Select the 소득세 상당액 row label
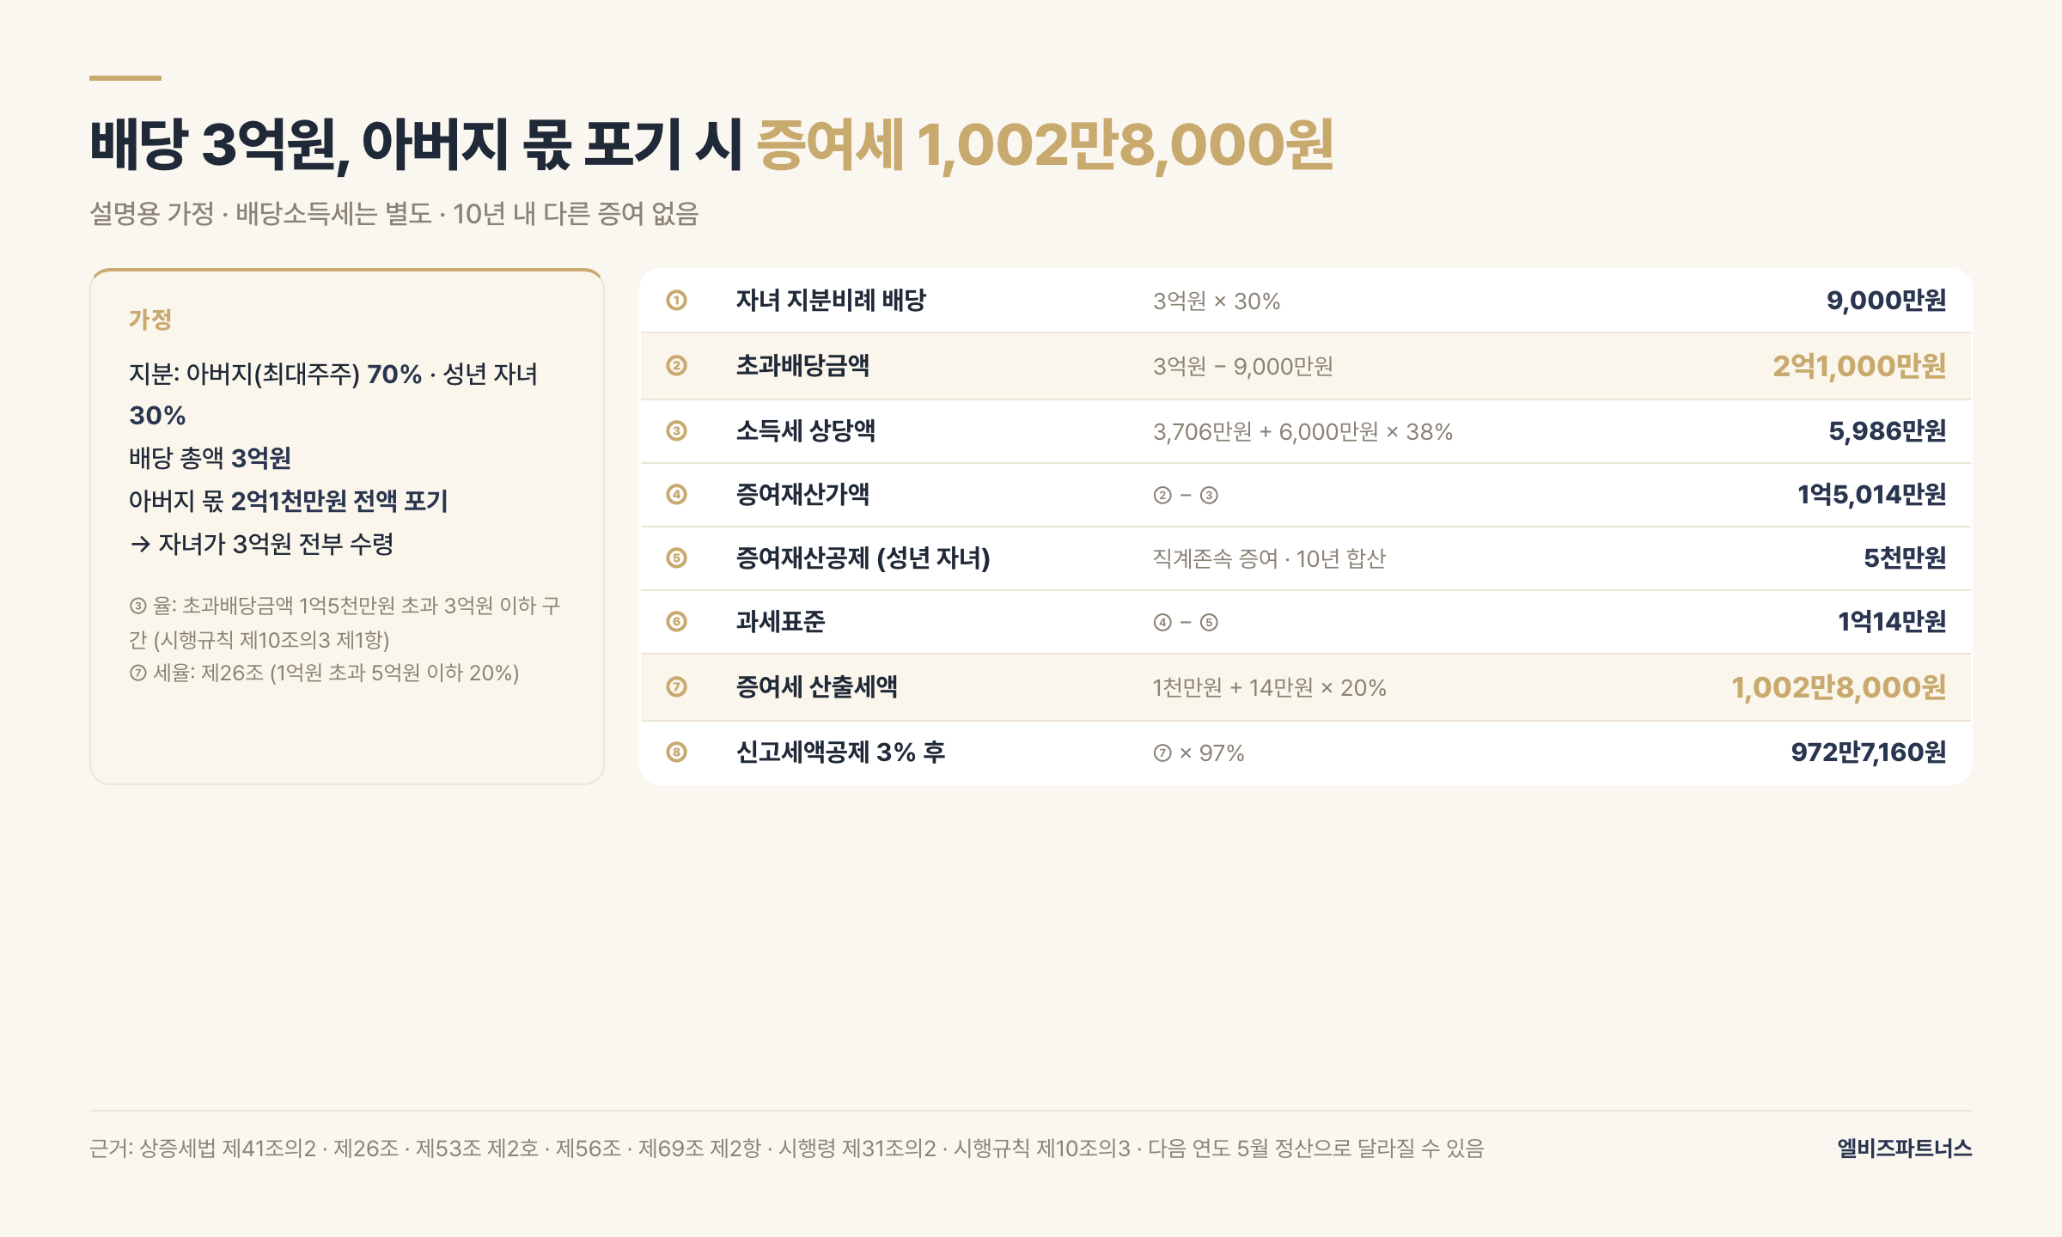The height and width of the screenshot is (1237, 2062). (805, 431)
